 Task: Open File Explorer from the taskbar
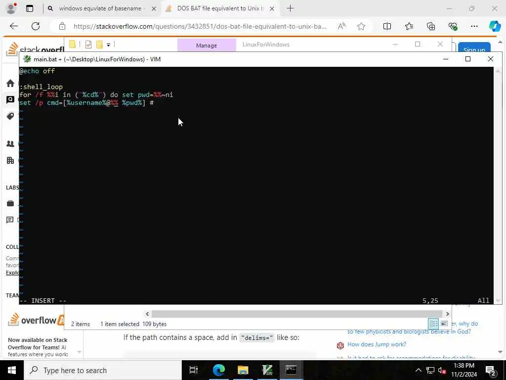click(x=243, y=370)
